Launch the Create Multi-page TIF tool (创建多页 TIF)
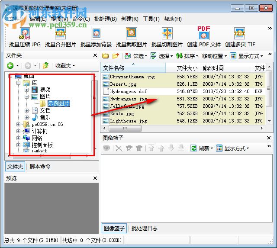Viewport: 277px width, 248px height. click(x=240, y=37)
